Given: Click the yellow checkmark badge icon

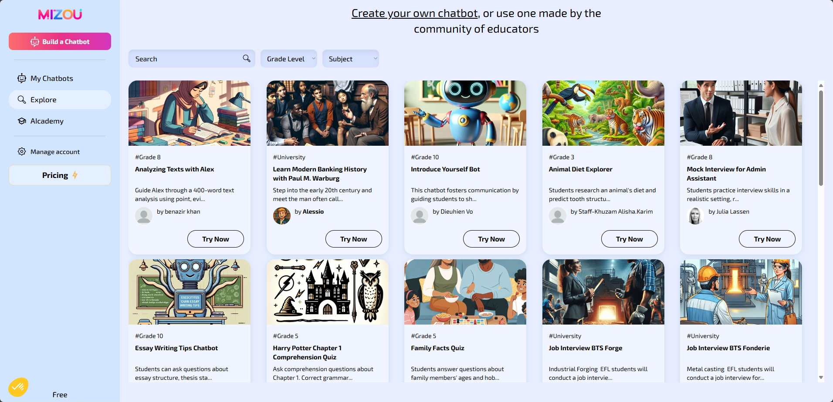Looking at the screenshot, I should 18,387.
